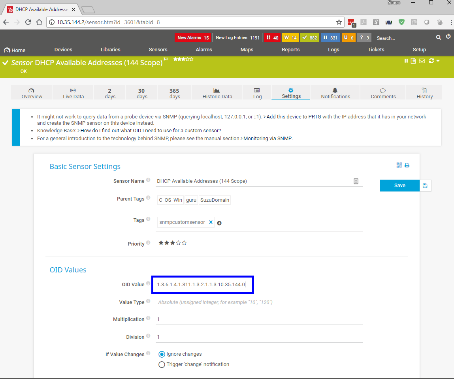
Task: Click the plus icon to add a tag
Action: (219, 223)
